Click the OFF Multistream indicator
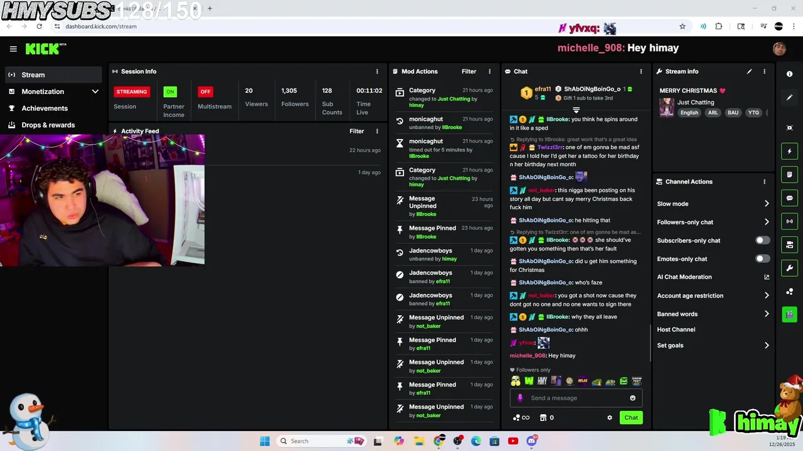Screen dimensions: 803x451 point(205,91)
